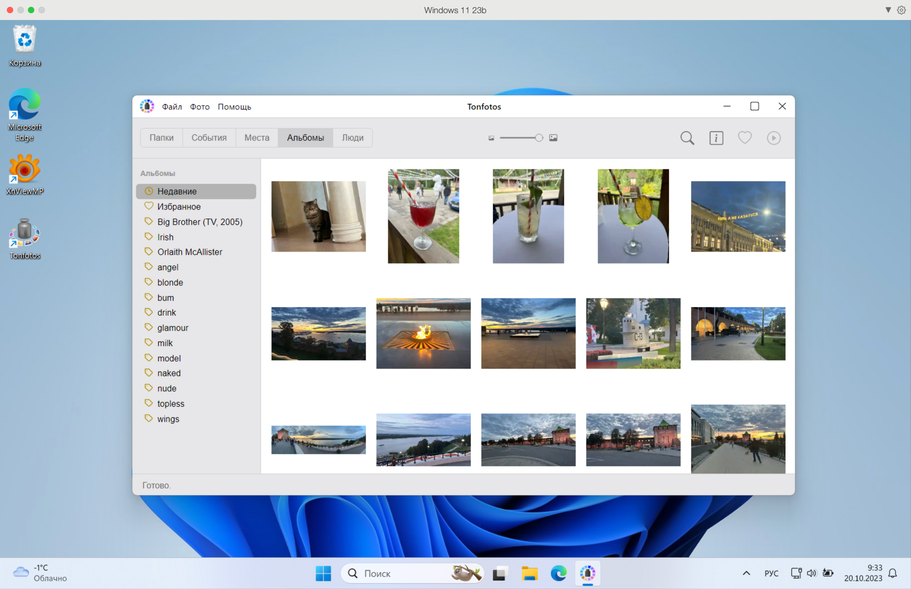This screenshot has width=911, height=589.
Task: Select the glamour tag album
Action: pyautogui.click(x=196, y=328)
